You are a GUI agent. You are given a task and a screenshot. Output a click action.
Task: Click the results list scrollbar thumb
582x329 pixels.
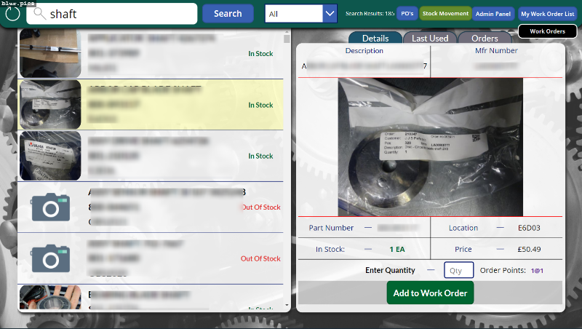(x=287, y=39)
